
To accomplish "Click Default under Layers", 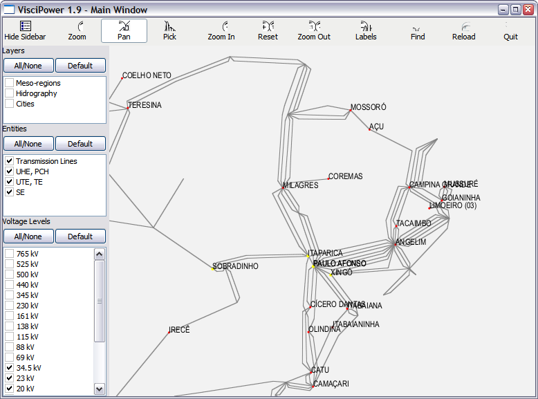I will pyautogui.click(x=80, y=66).
